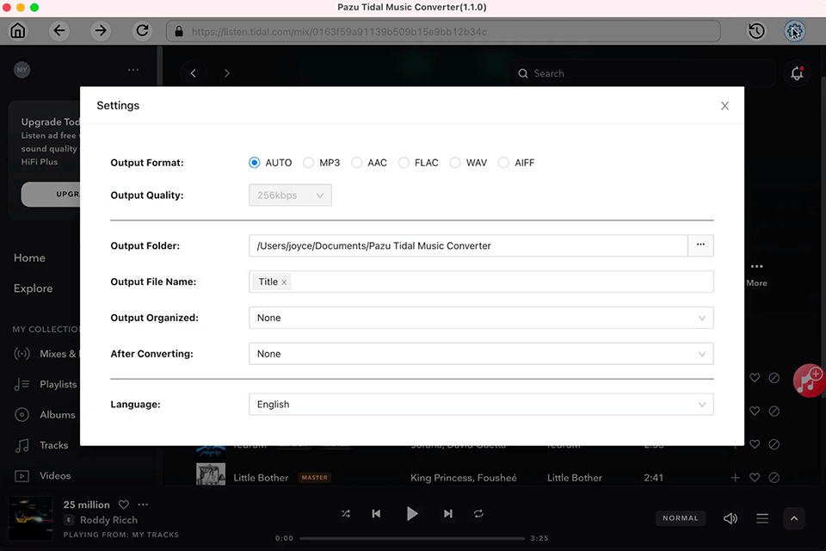Open Language dropdown
This screenshot has width=826, height=551.
pyautogui.click(x=481, y=405)
